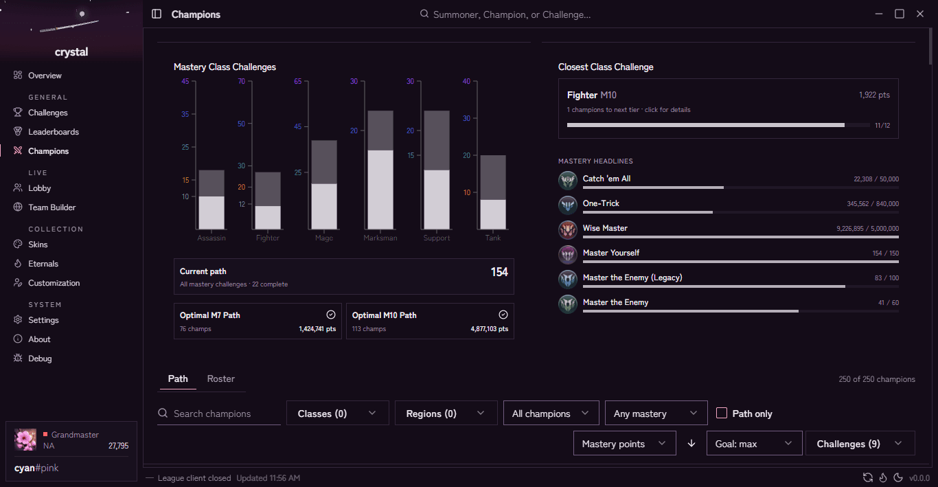Click the Mage mastery bar in chart

click(x=324, y=185)
